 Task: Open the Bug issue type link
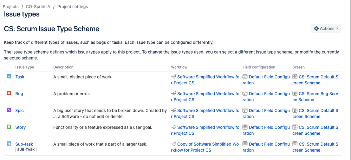(19, 94)
